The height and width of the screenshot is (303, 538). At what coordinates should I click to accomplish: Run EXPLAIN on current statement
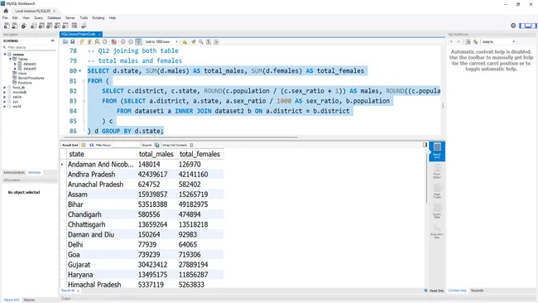[97, 42]
